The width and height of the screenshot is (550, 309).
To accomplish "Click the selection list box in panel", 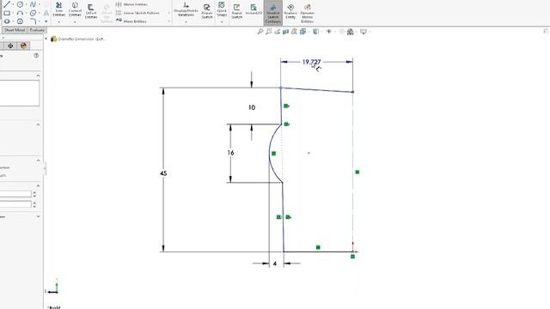I will [19, 93].
